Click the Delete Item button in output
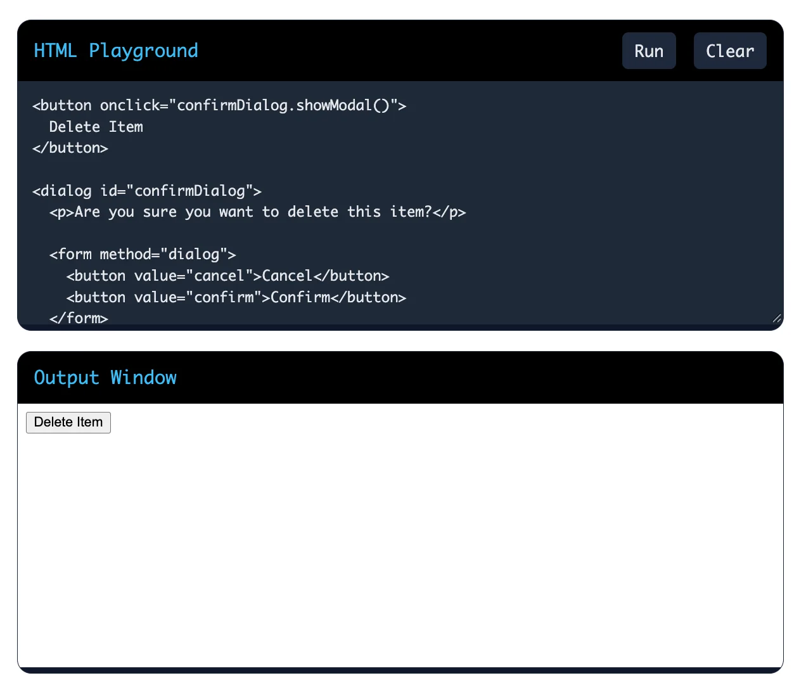Screen dimensions: 806x692 (x=68, y=423)
